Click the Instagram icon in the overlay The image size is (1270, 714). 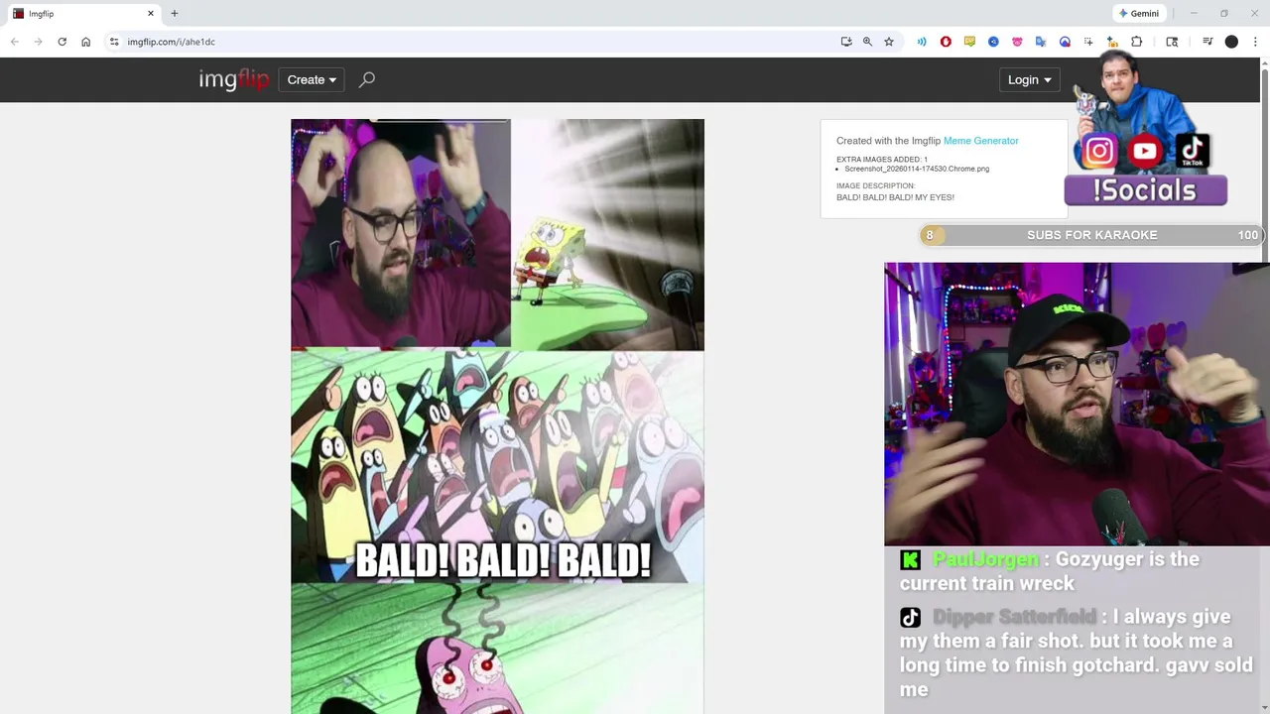click(1098, 151)
